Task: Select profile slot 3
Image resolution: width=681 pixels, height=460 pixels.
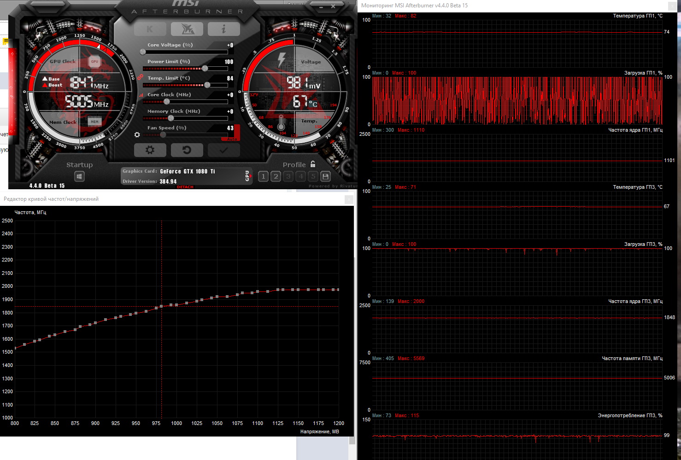Action: click(x=288, y=176)
